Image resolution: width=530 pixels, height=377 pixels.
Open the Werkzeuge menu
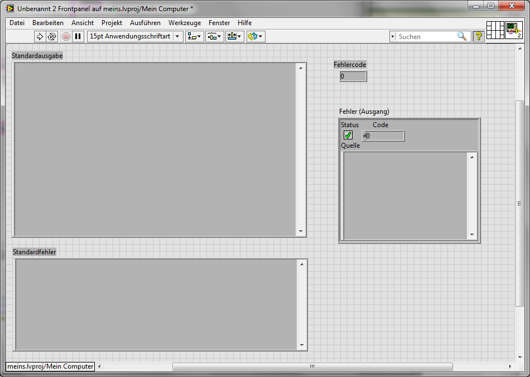[185, 23]
